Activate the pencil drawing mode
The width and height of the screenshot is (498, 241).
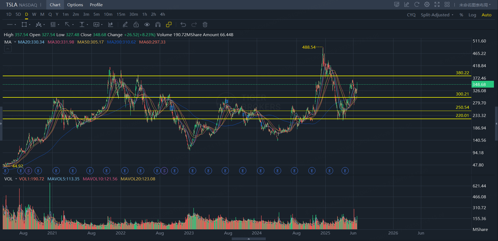(125, 25)
